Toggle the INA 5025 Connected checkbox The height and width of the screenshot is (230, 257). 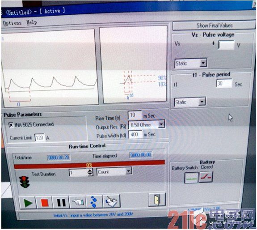coord(11,125)
